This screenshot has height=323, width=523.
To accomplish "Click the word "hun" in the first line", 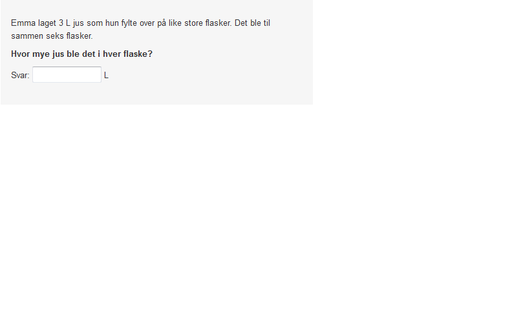I will point(112,23).
